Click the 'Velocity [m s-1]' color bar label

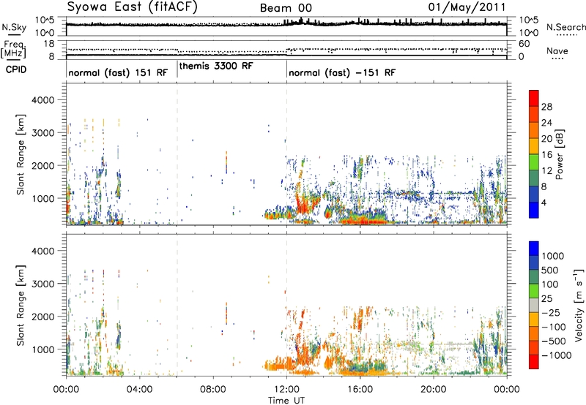coord(579,305)
